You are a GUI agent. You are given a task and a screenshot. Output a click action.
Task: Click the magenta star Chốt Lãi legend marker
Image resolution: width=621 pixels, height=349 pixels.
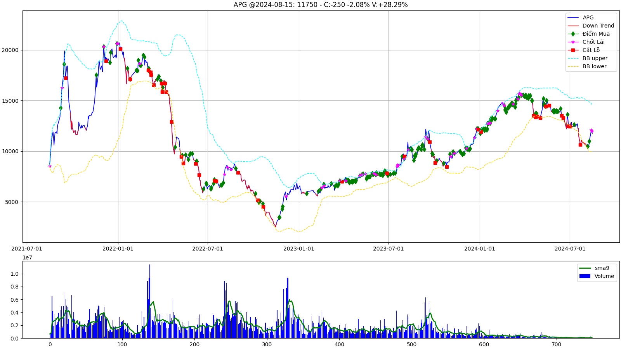(573, 42)
